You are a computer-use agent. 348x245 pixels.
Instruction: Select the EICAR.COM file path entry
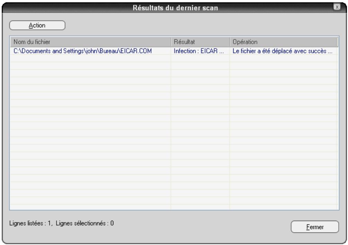coord(82,51)
